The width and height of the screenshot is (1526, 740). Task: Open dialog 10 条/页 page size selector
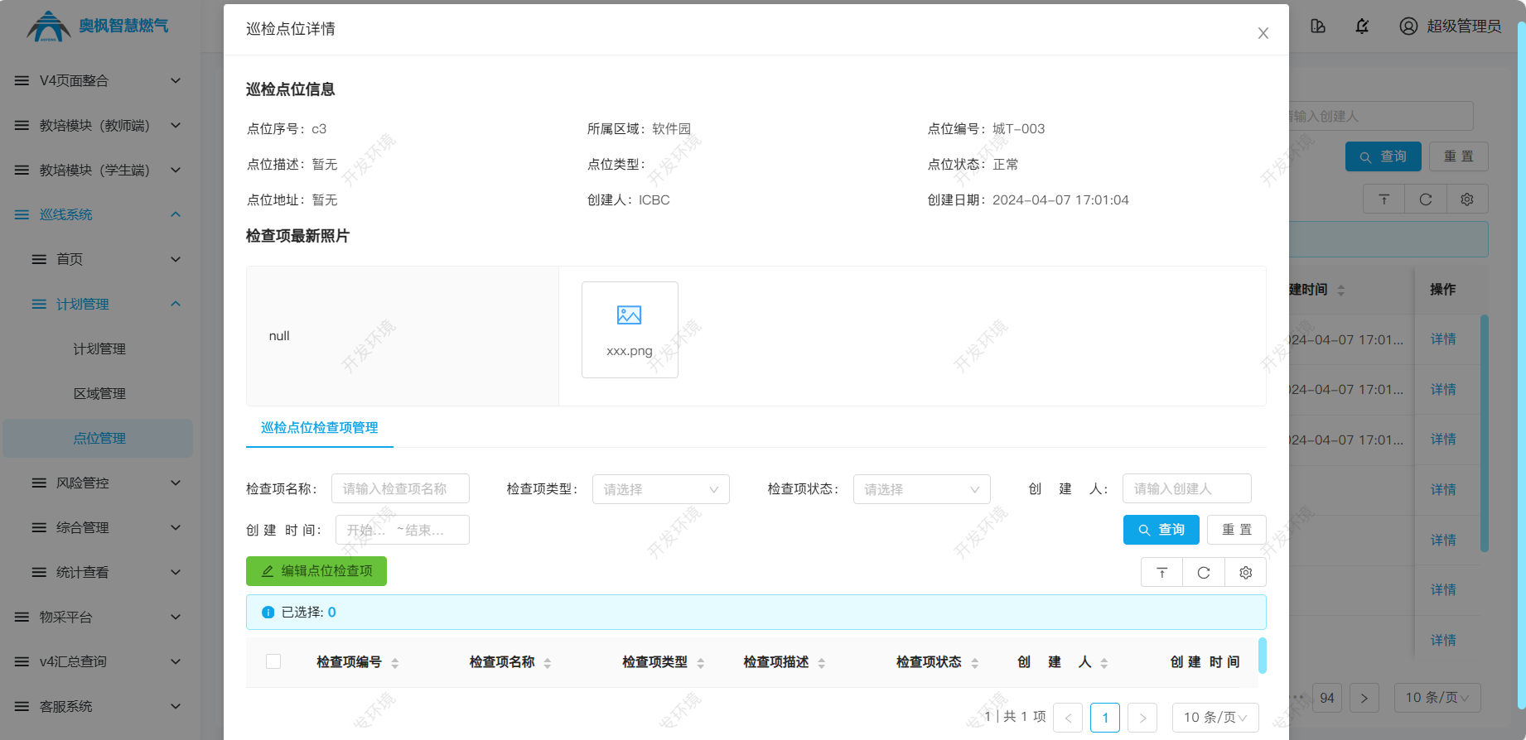click(1215, 718)
